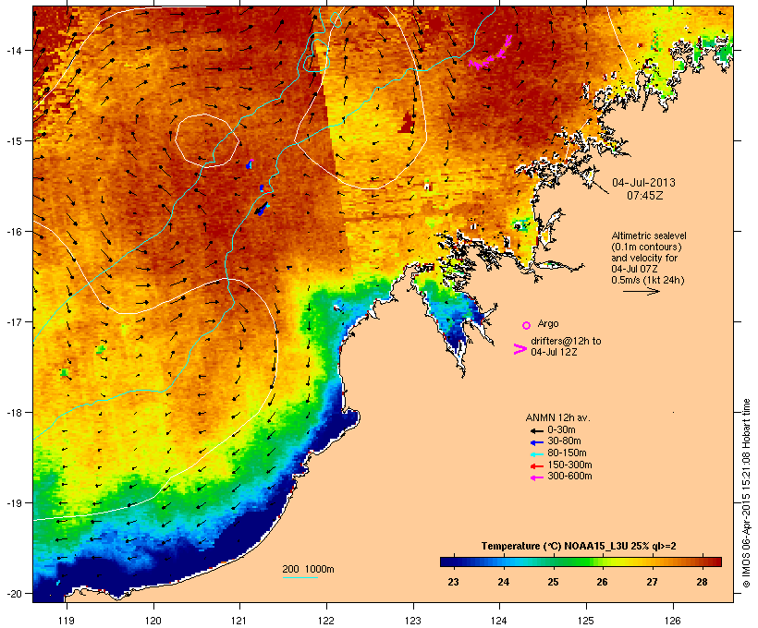Click the longitude axis label 124
Screen dimensions: 758x628
pos(499,621)
